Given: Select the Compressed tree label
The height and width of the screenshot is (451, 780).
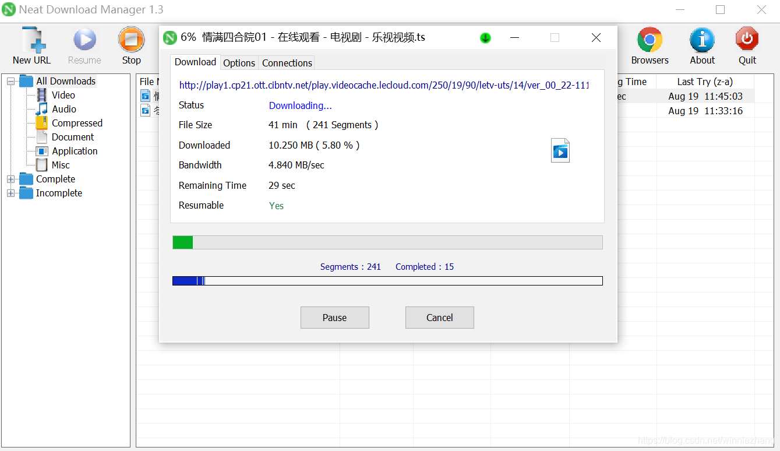Looking at the screenshot, I should coord(77,123).
